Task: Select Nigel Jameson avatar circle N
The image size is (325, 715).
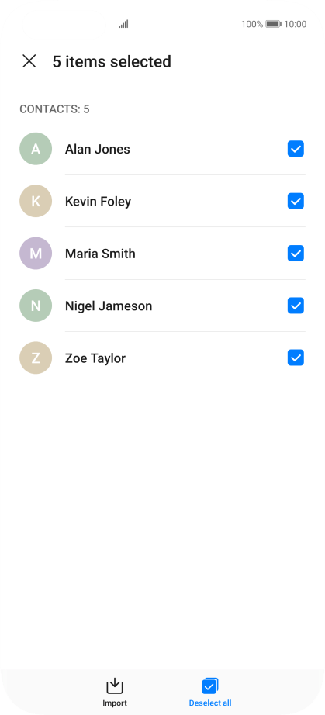Action: 36,306
